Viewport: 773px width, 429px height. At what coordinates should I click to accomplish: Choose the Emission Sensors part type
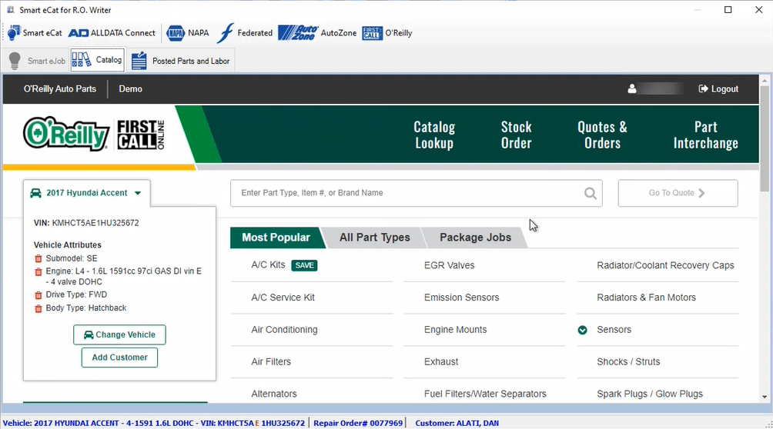pos(461,298)
